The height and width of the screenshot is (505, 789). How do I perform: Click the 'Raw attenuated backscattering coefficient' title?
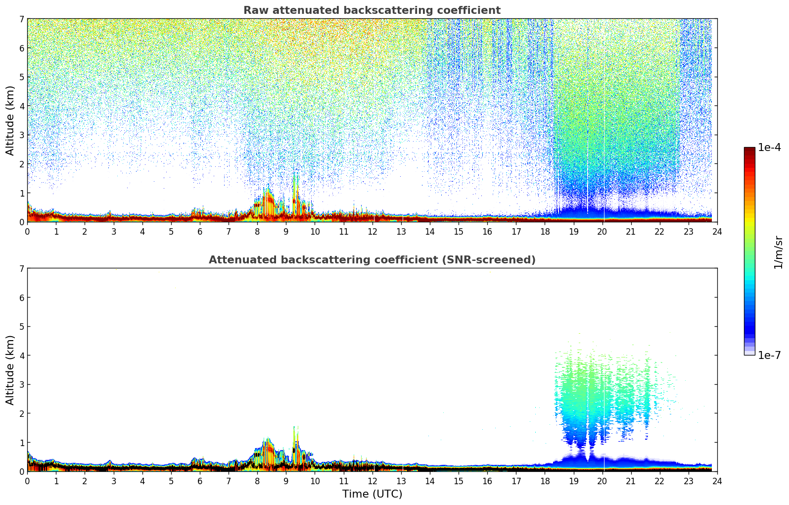tap(372, 10)
